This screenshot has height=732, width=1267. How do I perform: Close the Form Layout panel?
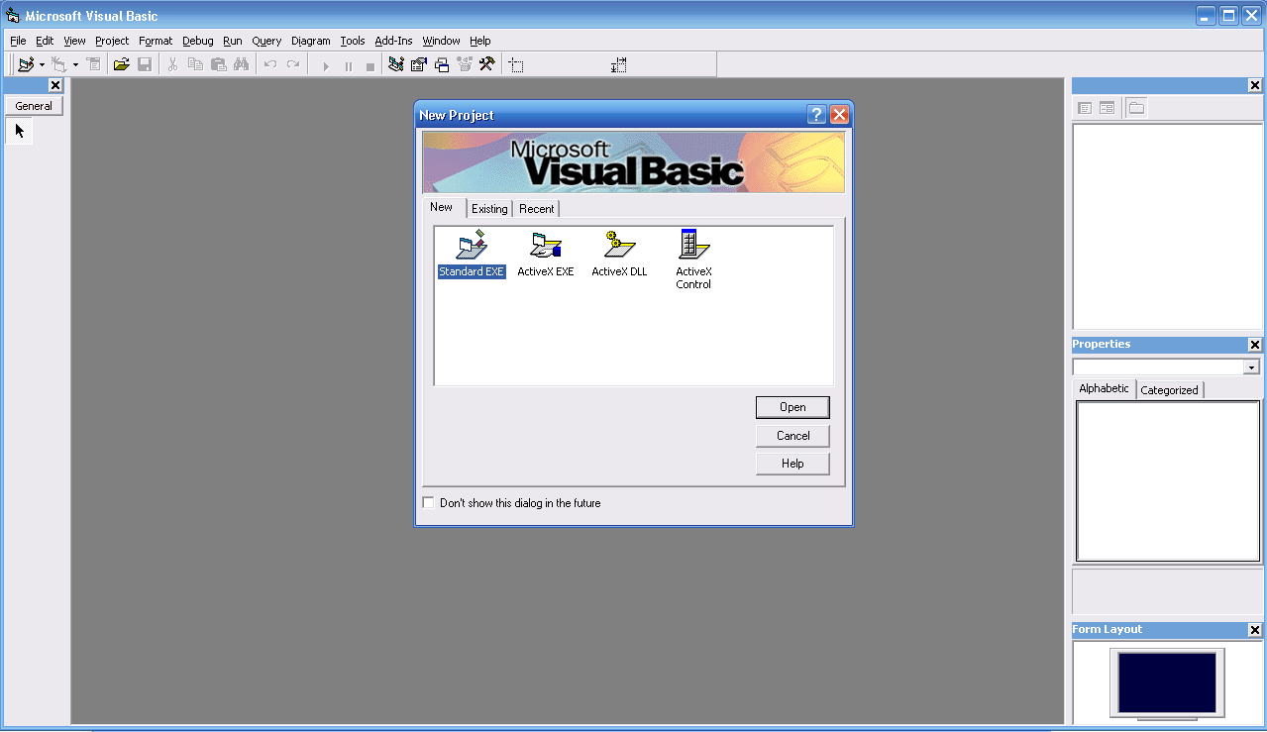click(x=1255, y=630)
